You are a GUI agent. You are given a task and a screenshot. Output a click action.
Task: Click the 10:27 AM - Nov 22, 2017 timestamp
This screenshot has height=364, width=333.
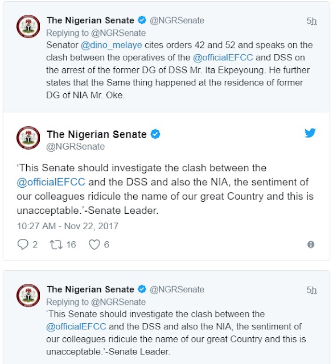[68, 226]
